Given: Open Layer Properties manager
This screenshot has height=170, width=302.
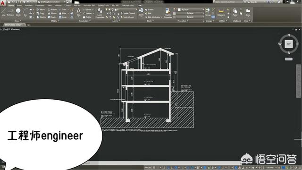Looking at the screenshot, I should point(100,13).
